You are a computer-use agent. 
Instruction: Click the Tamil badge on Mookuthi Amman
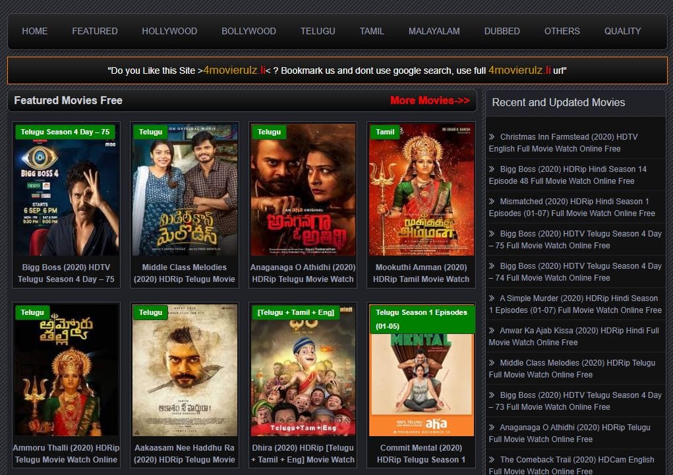point(385,132)
